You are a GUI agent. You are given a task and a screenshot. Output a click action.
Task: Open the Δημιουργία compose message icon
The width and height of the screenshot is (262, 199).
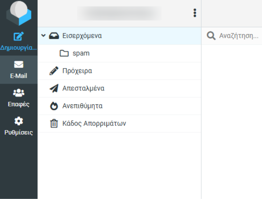pyautogui.click(x=19, y=36)
